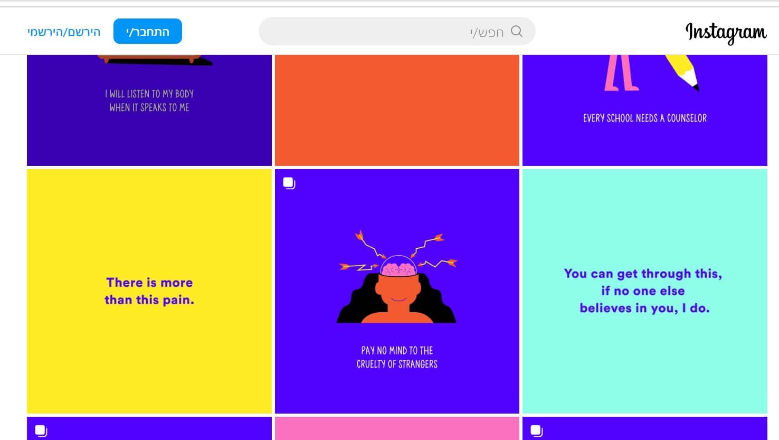Click the orange couch illustration in top-left post

[x=153, y=58]
